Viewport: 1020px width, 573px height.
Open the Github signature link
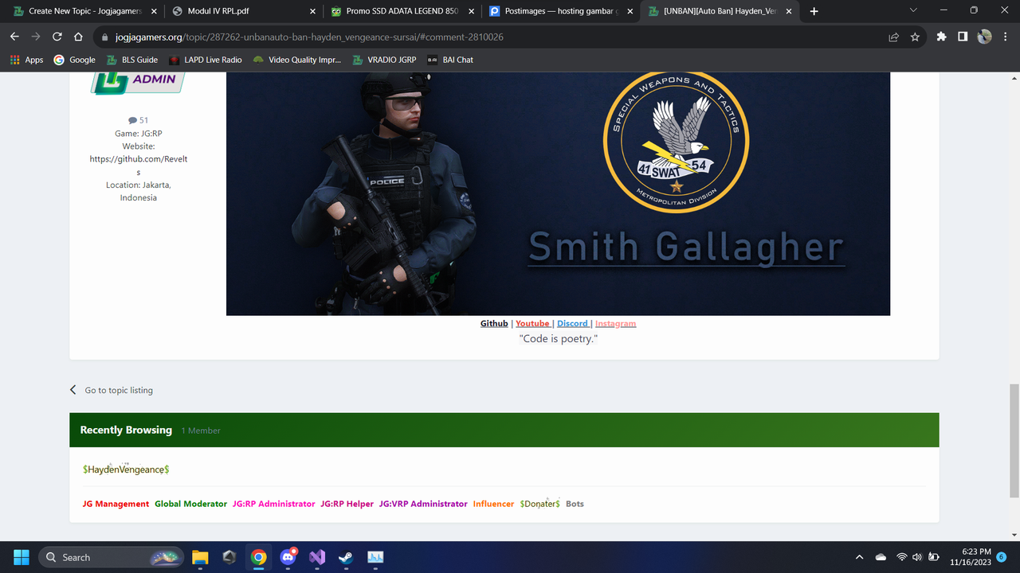(494, 323)
